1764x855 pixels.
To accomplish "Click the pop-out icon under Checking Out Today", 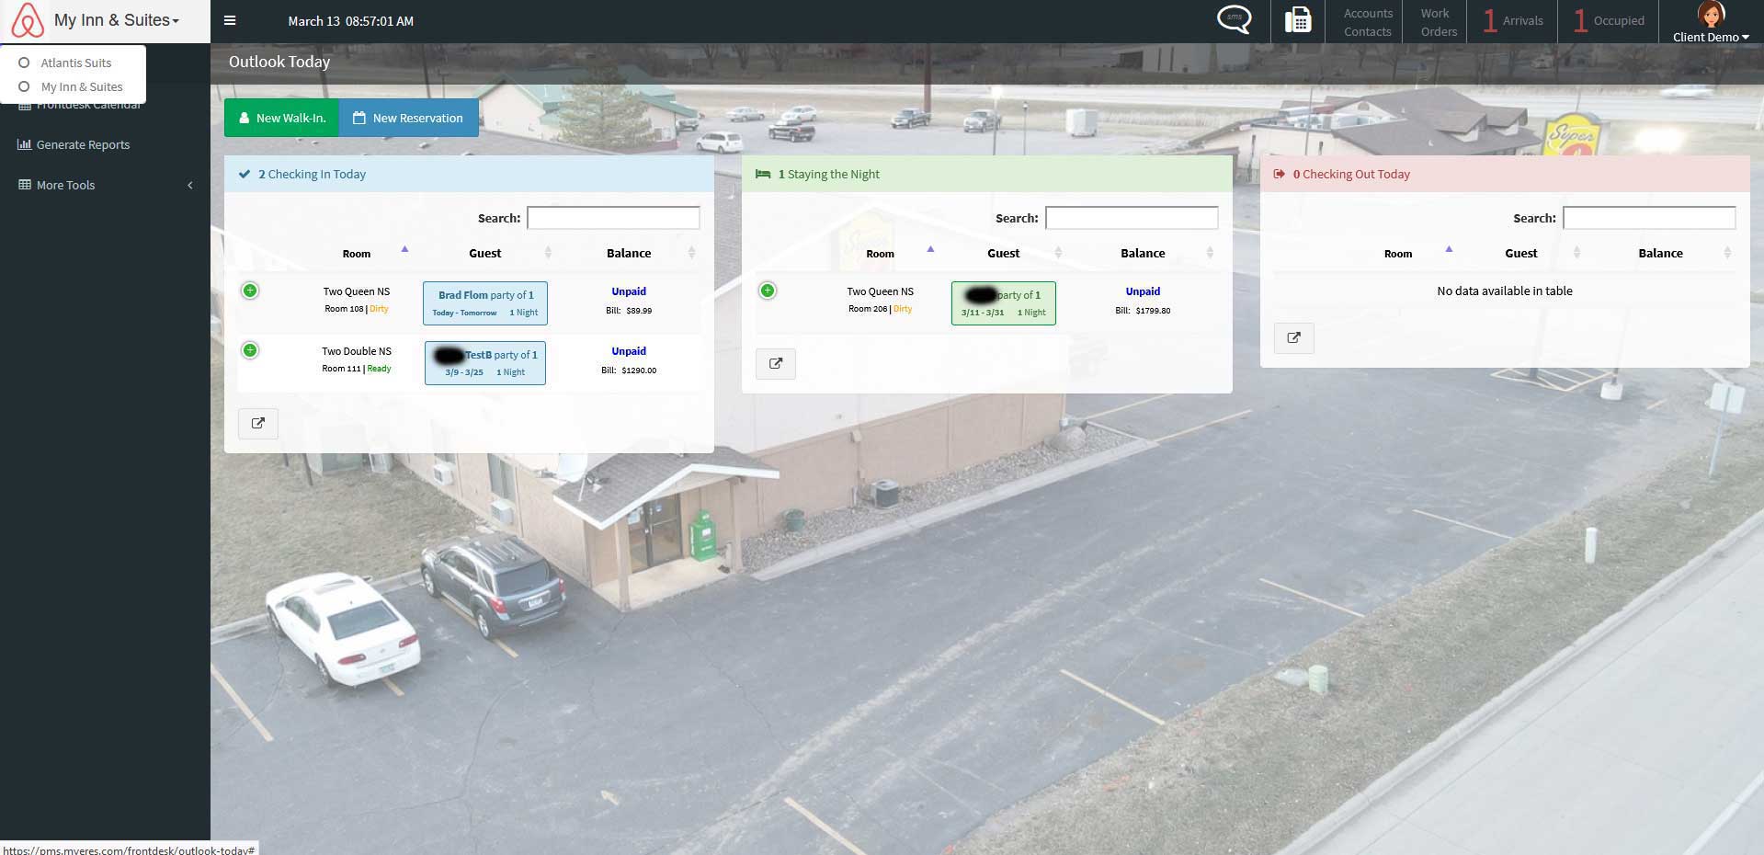I will coord(1294,337).
